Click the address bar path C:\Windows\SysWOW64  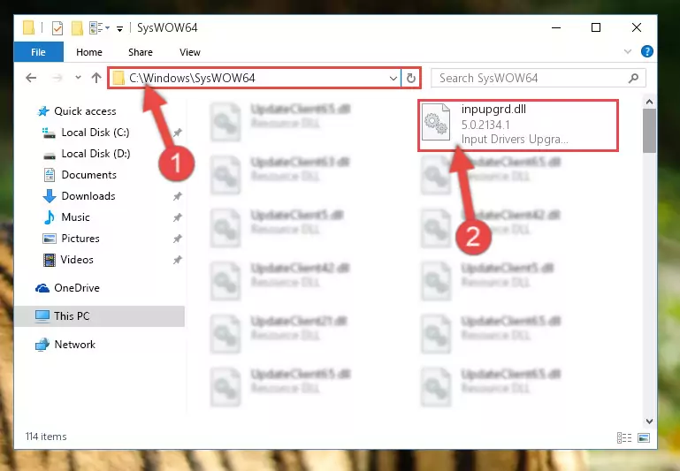(192, 78)
